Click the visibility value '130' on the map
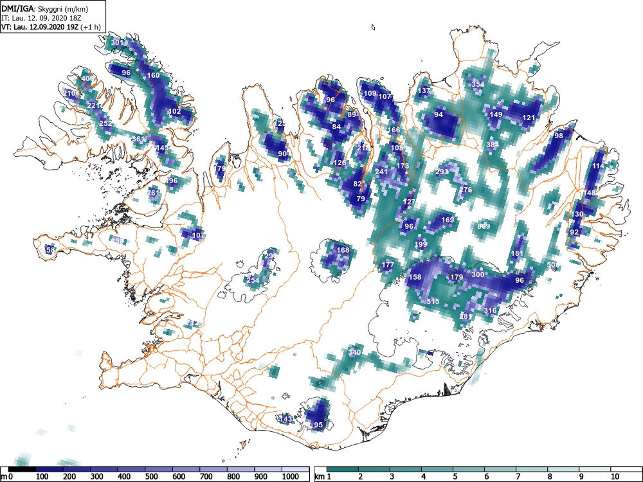The image size is (643, 482). (x=577, y=215)
